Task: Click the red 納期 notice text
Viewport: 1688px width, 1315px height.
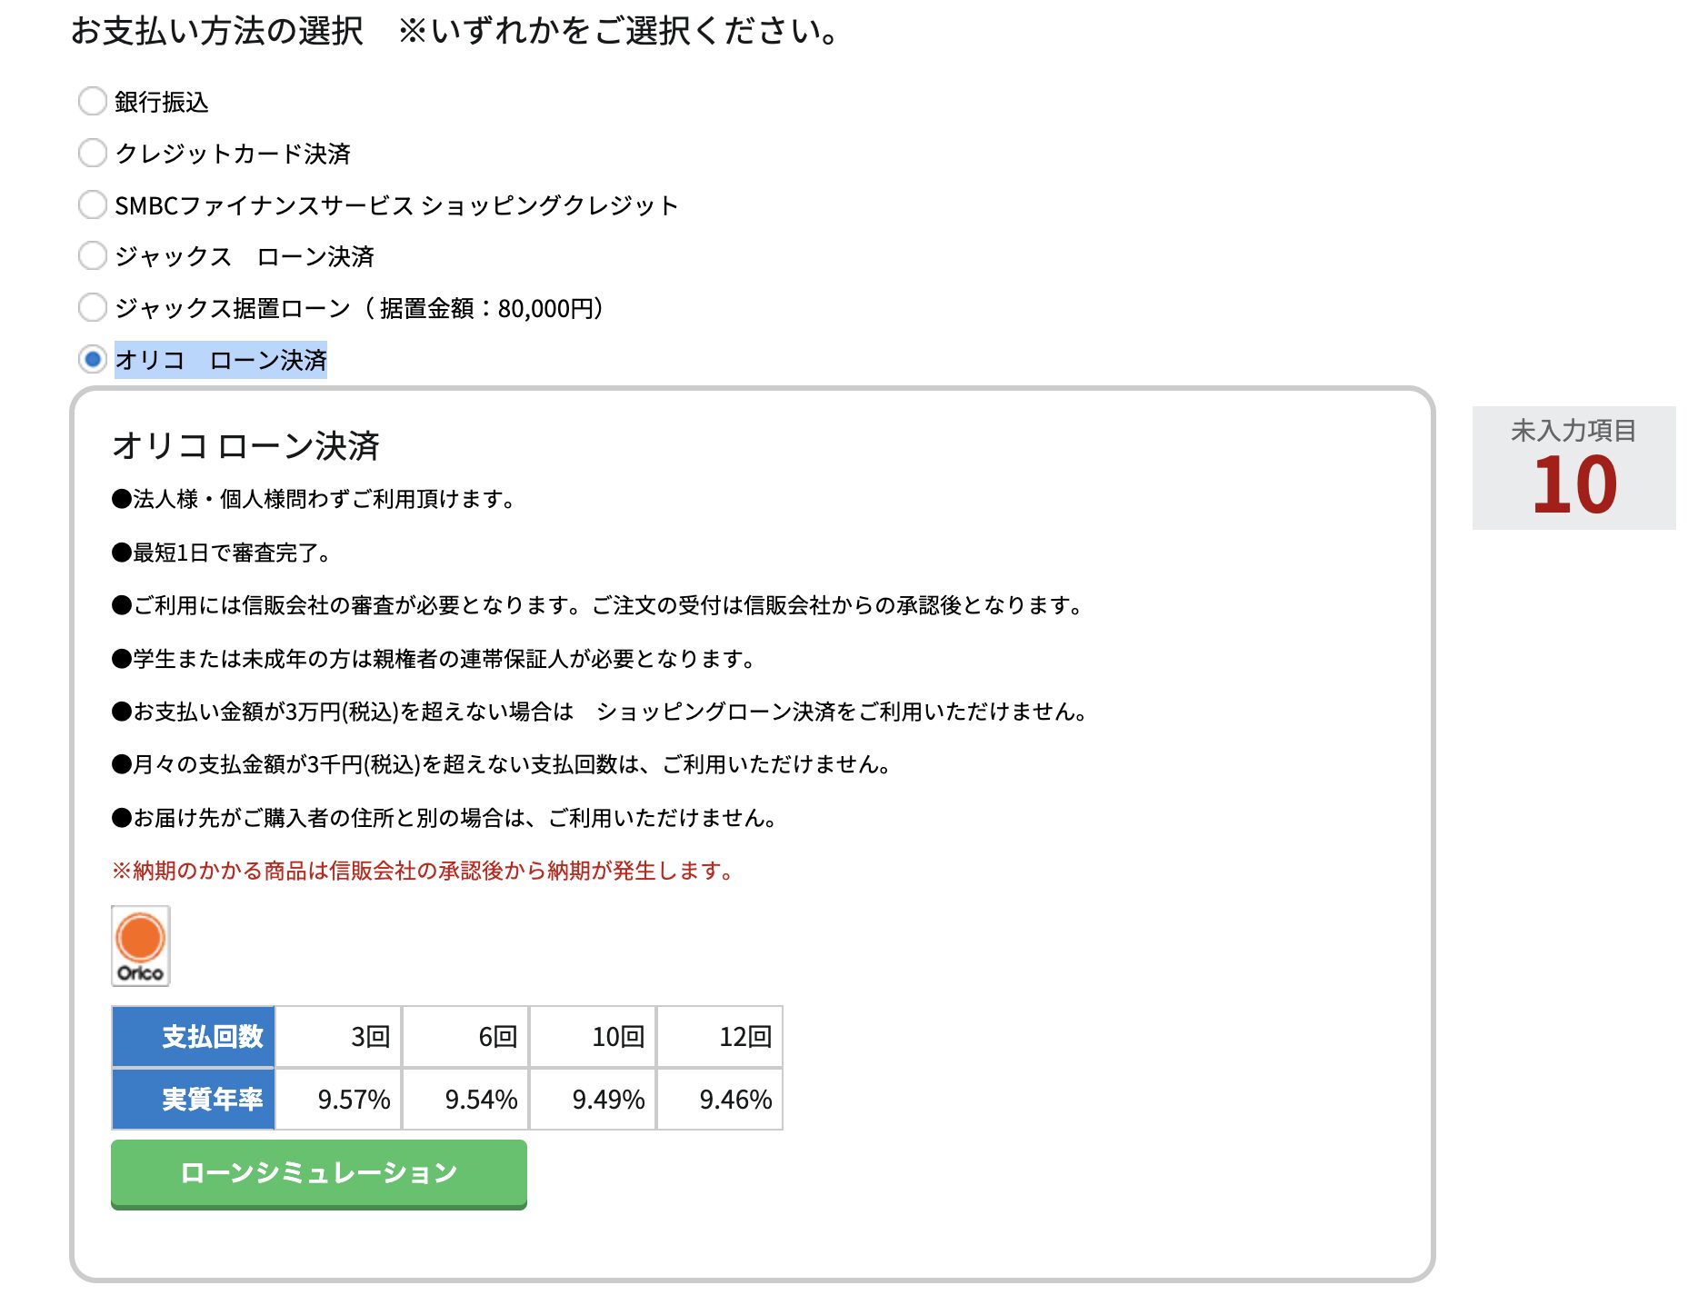Action: [x=423, y=871]
